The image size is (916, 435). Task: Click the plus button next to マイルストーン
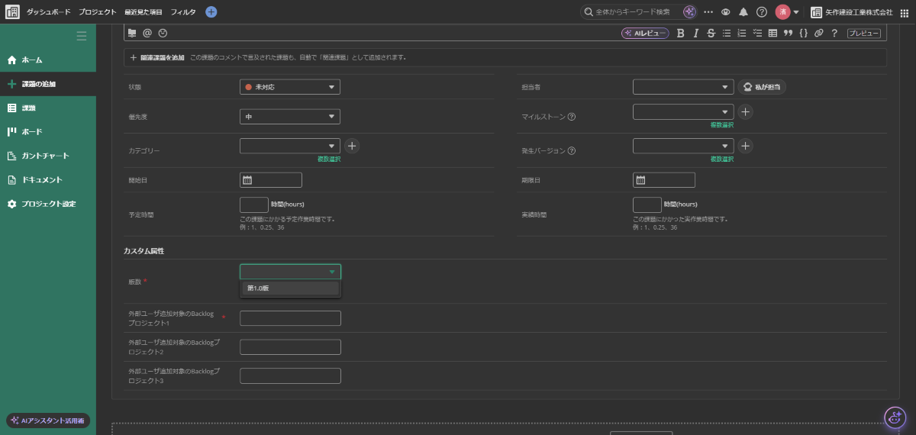(x=746, y=111)
